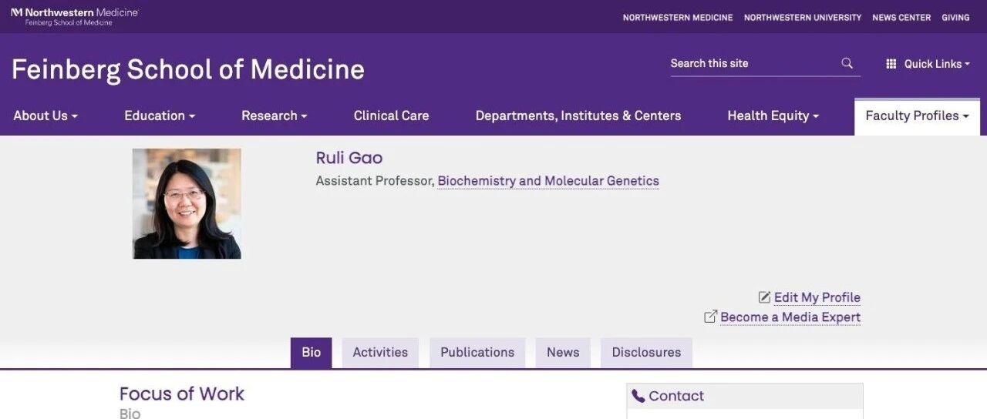Image resolution: width=987 pixels, height=419 pixels.
Task: Expand the Research dropdown
Action: click(x=275, y=116)
